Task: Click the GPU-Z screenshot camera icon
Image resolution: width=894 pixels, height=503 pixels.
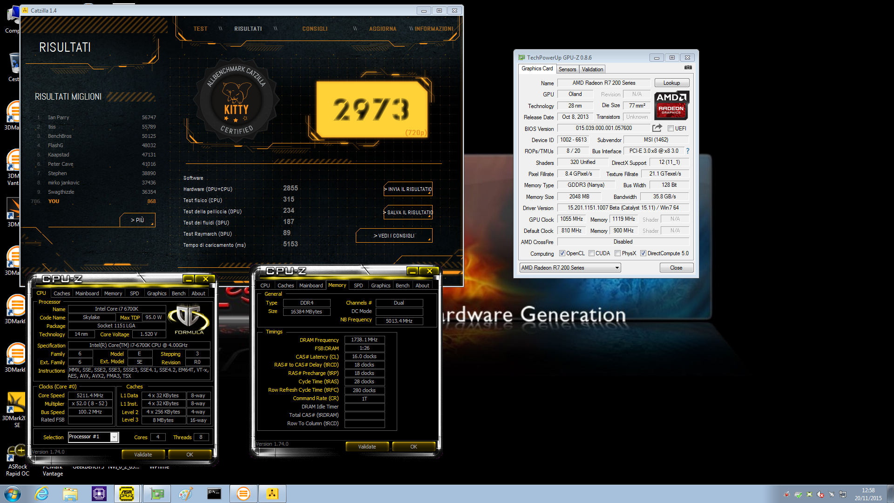Action: pyautogui.click(x=688, y=68)
